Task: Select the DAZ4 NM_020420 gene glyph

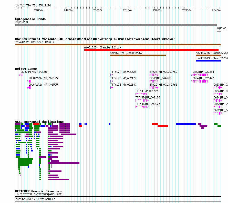Action: [199, 81]
